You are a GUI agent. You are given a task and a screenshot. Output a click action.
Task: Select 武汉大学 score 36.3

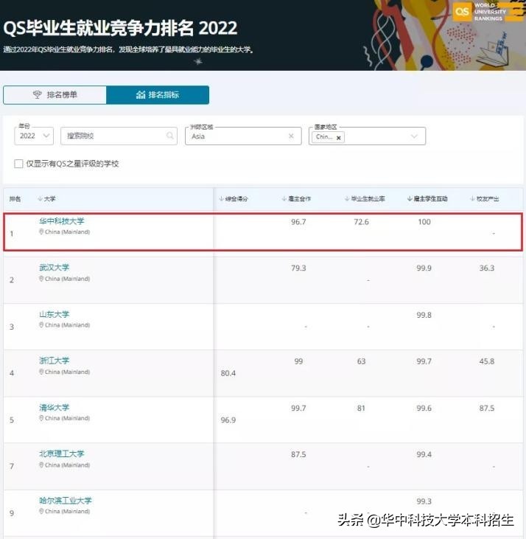487,268
